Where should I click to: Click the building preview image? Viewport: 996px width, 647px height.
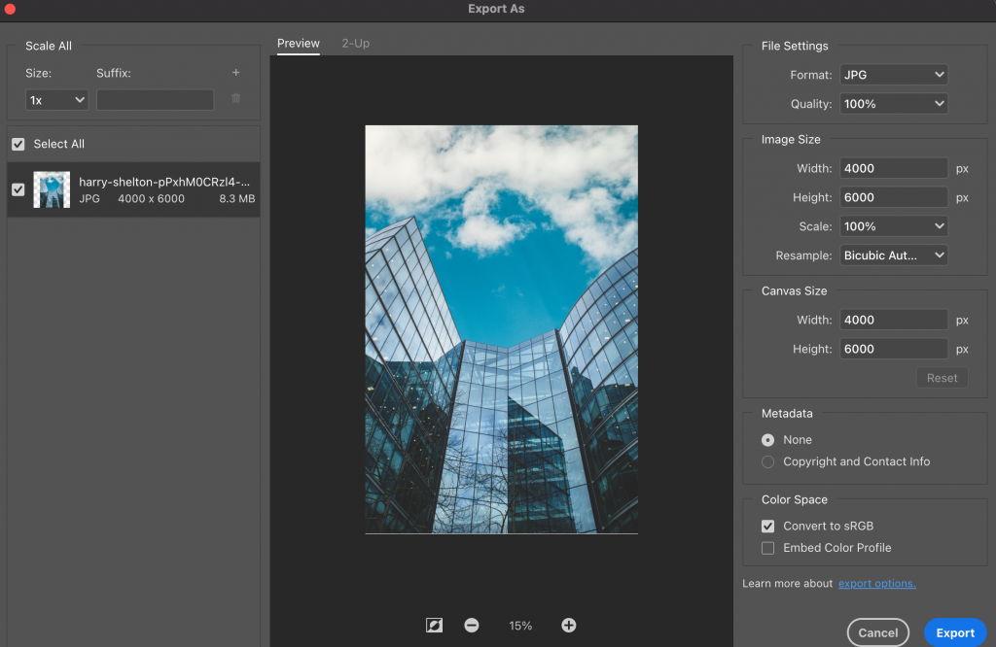501,329
